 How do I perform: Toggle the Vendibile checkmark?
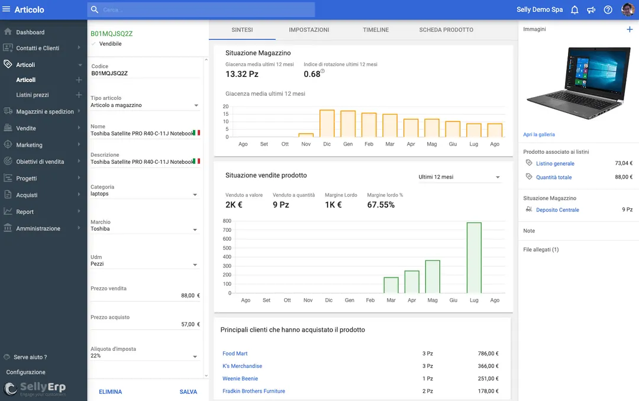click(x=93, y=44)
